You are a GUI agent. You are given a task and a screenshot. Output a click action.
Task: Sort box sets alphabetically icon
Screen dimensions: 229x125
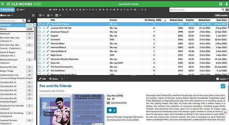point(29,21)
